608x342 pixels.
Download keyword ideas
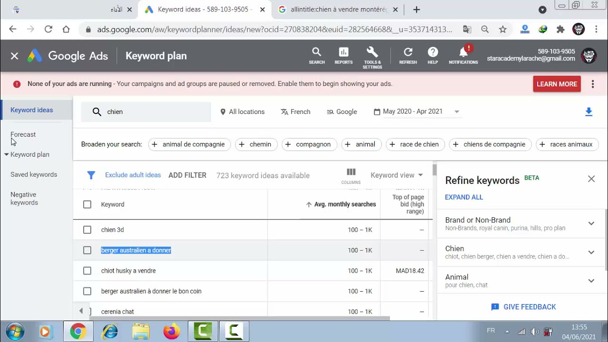(589, 112)
